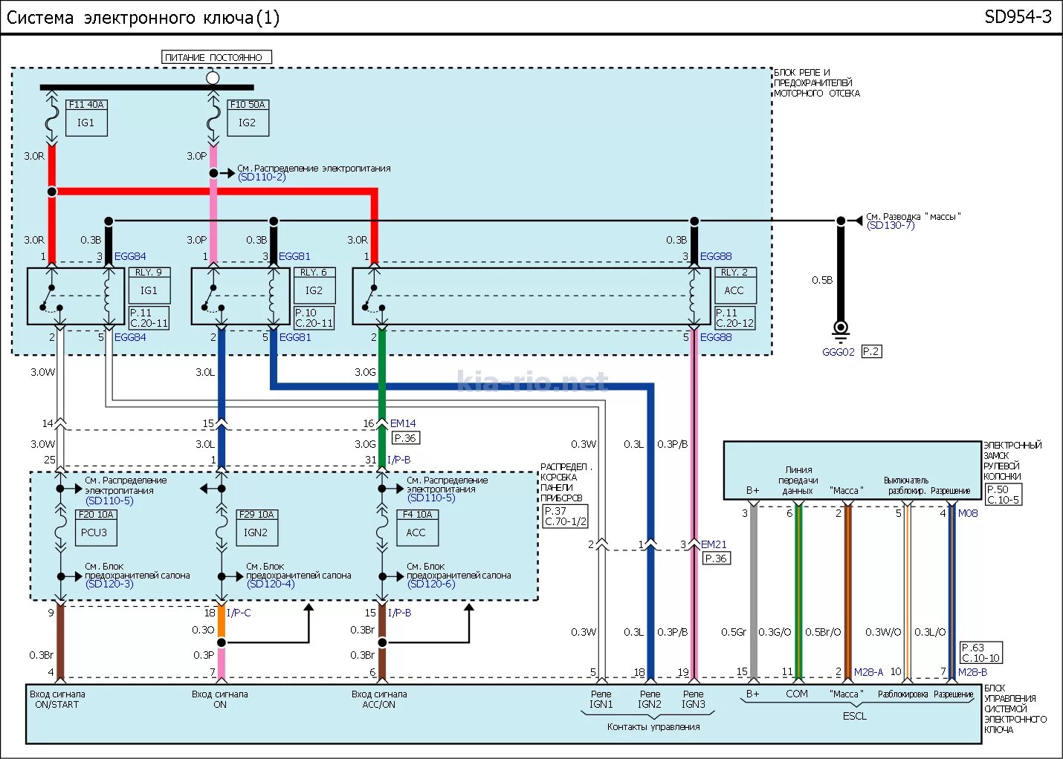1063x759 pixels.
Task: Click the EM14 connector label
Action: [403, 423]
